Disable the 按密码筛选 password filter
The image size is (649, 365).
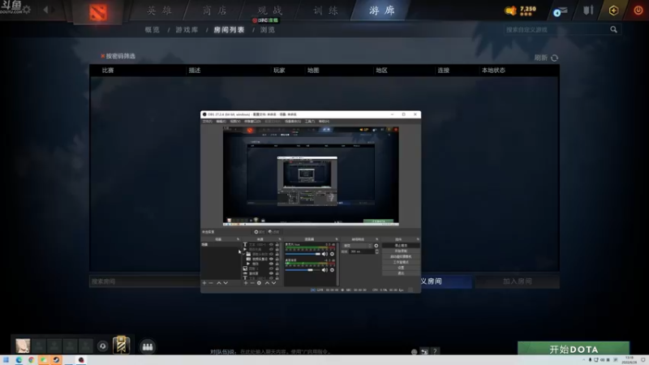(118, 56)
